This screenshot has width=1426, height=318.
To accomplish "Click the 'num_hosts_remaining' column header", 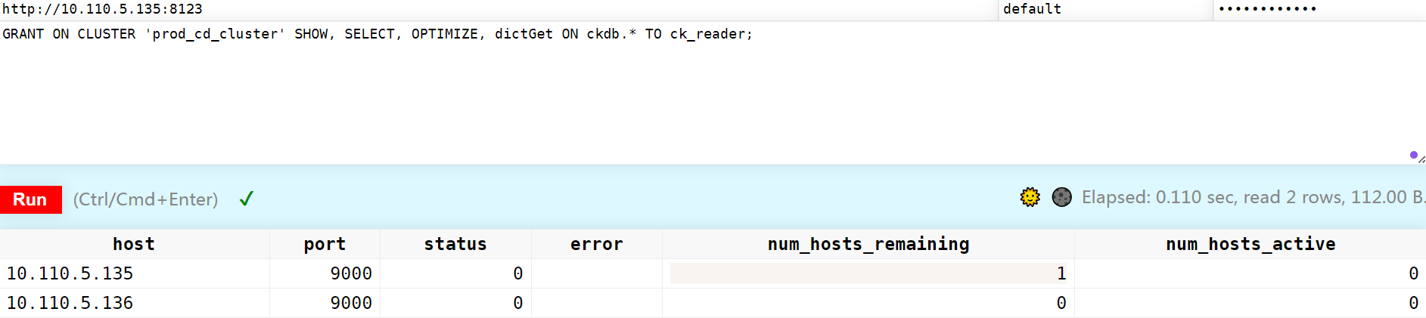I will click(x=868, y=244).
